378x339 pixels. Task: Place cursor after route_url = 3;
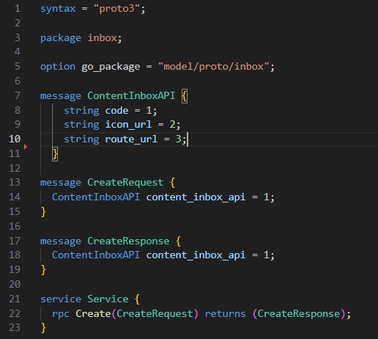(x=188, y=139)
